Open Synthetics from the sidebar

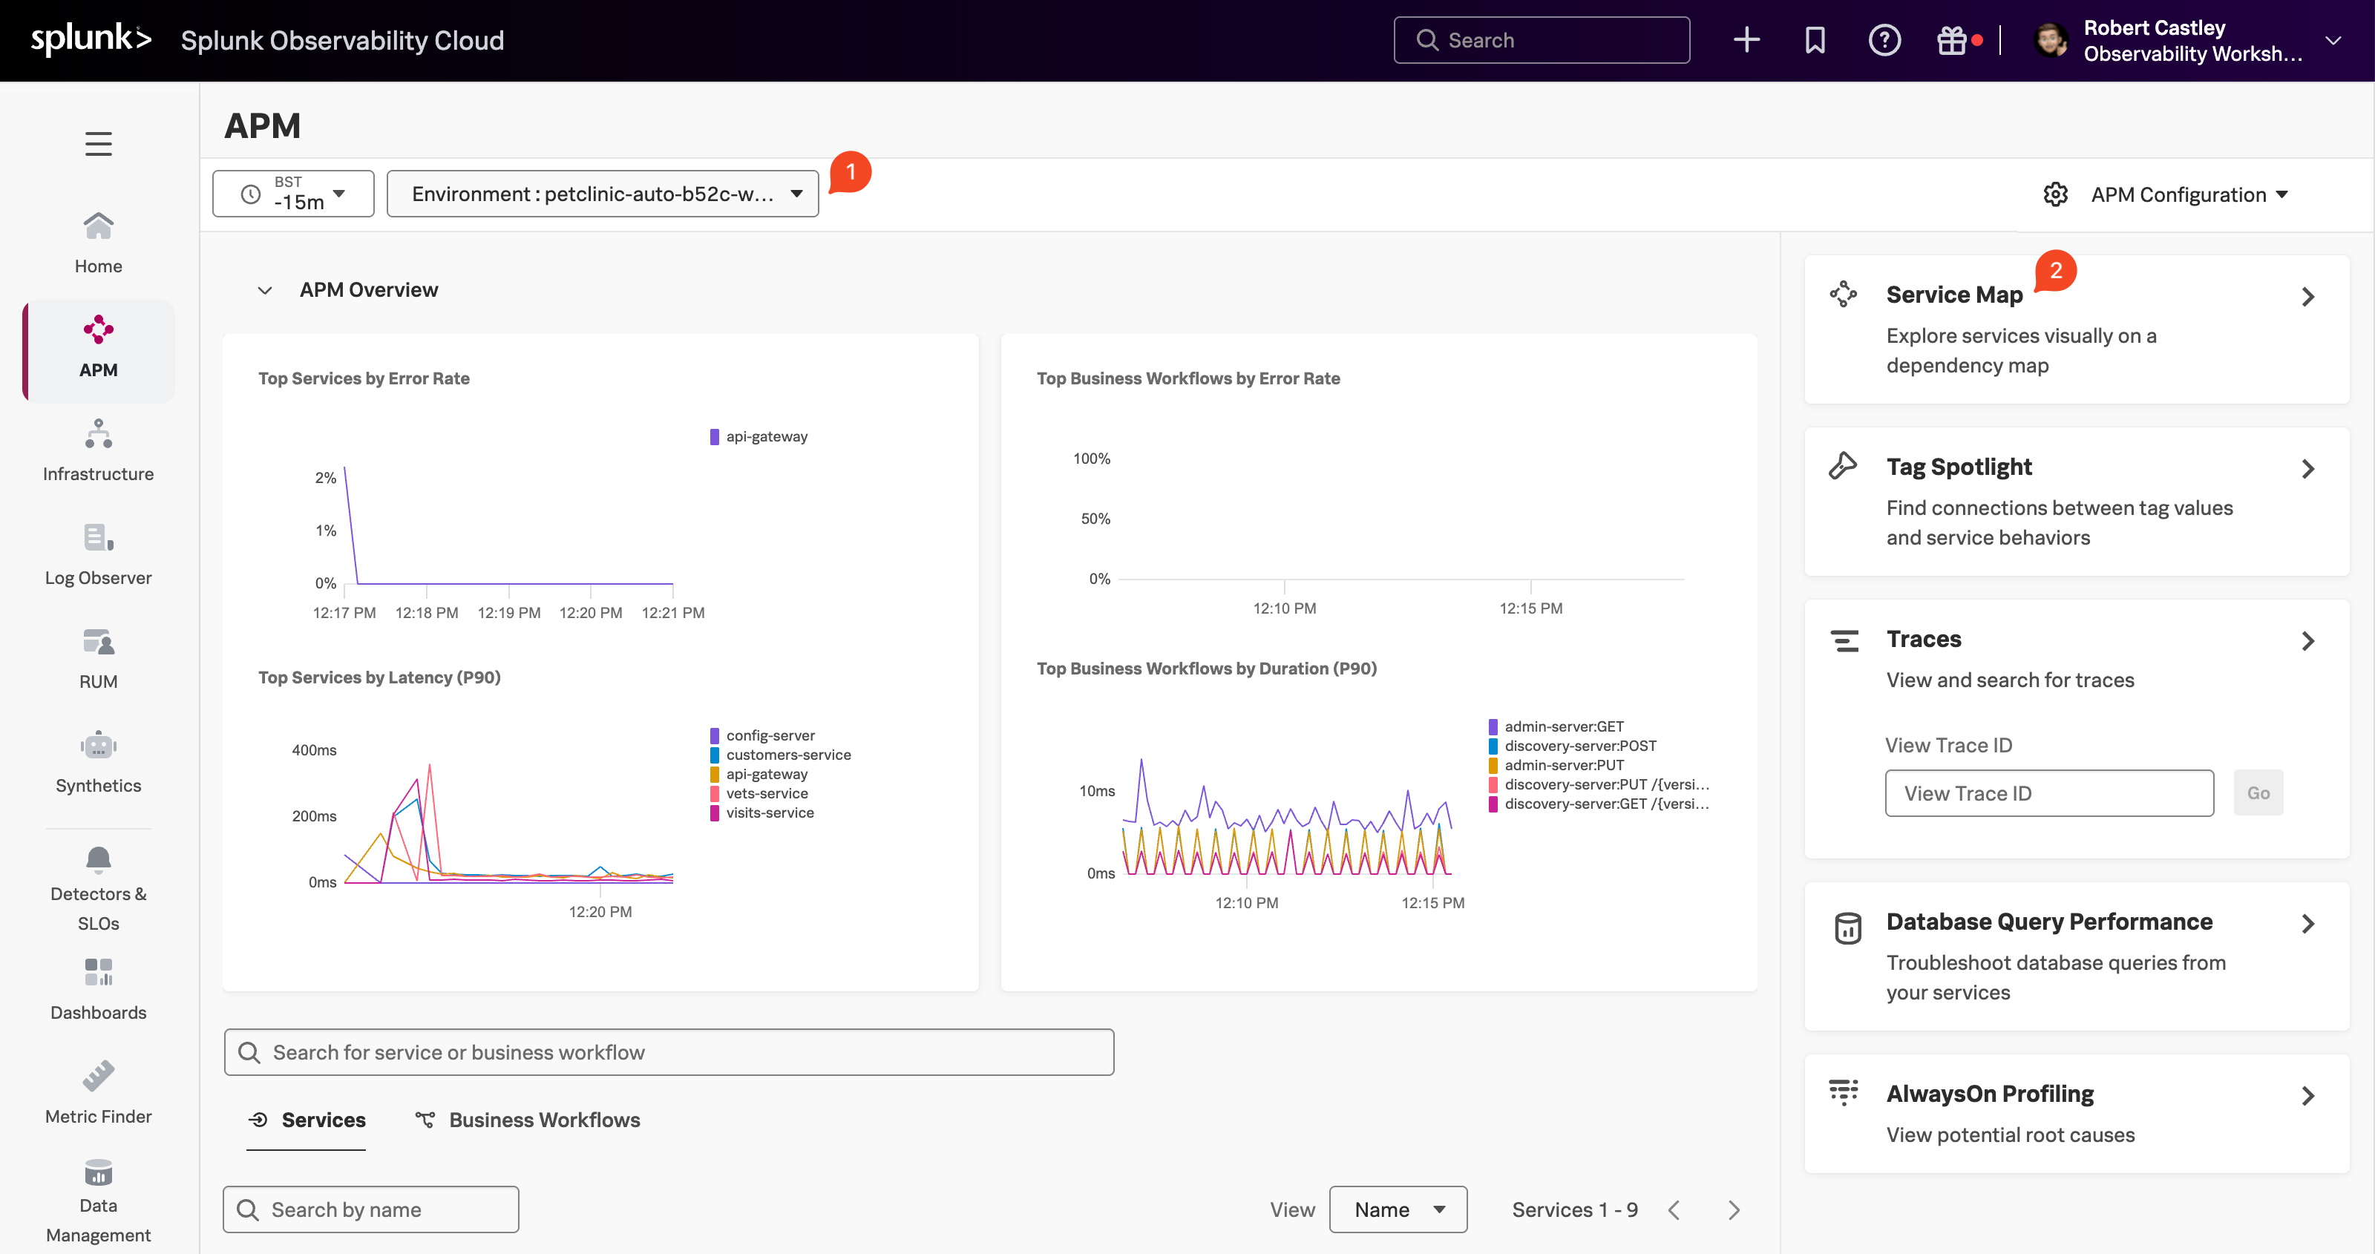98,763
